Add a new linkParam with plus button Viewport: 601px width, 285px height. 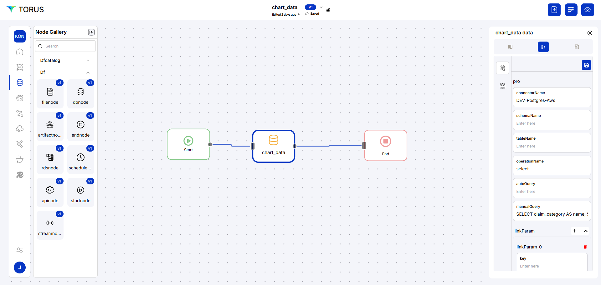tap(574, 231)
